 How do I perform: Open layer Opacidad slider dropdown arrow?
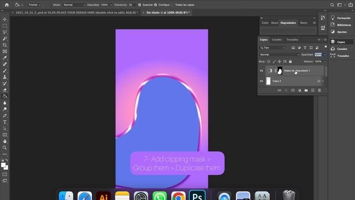tap(325, 54)
